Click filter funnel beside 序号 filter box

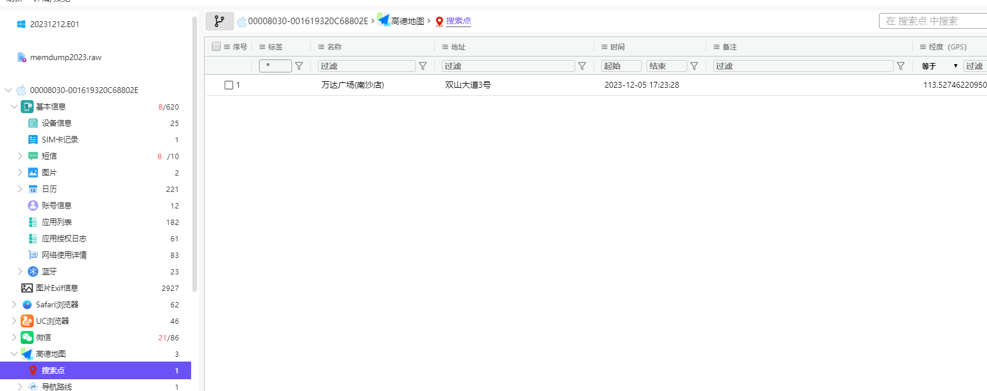click(299, 66)
